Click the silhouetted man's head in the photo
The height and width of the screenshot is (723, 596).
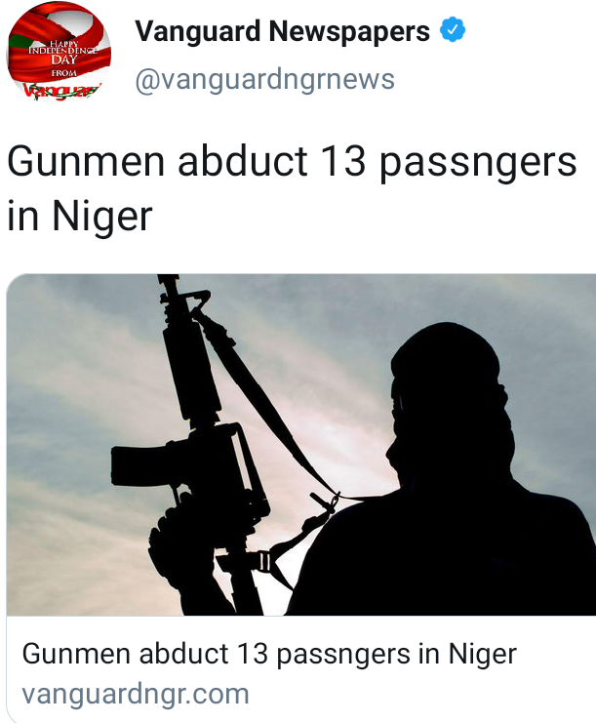pyautogui.click(x=450, y=396)
